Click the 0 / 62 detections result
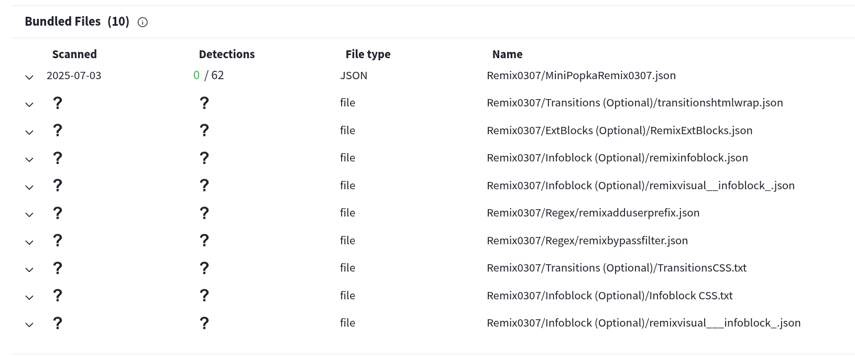The height and width of the screenshot is (357, 855). 209,75
